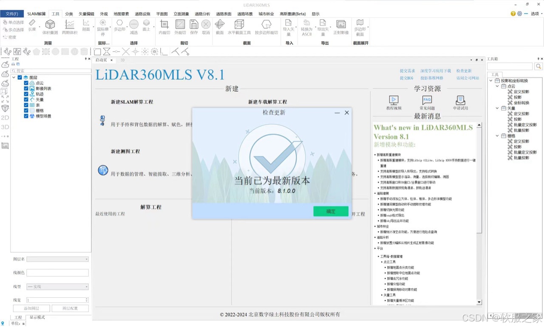Click the 线颜色 line color box
Screen dimensions: 544x327
(57, 273)
